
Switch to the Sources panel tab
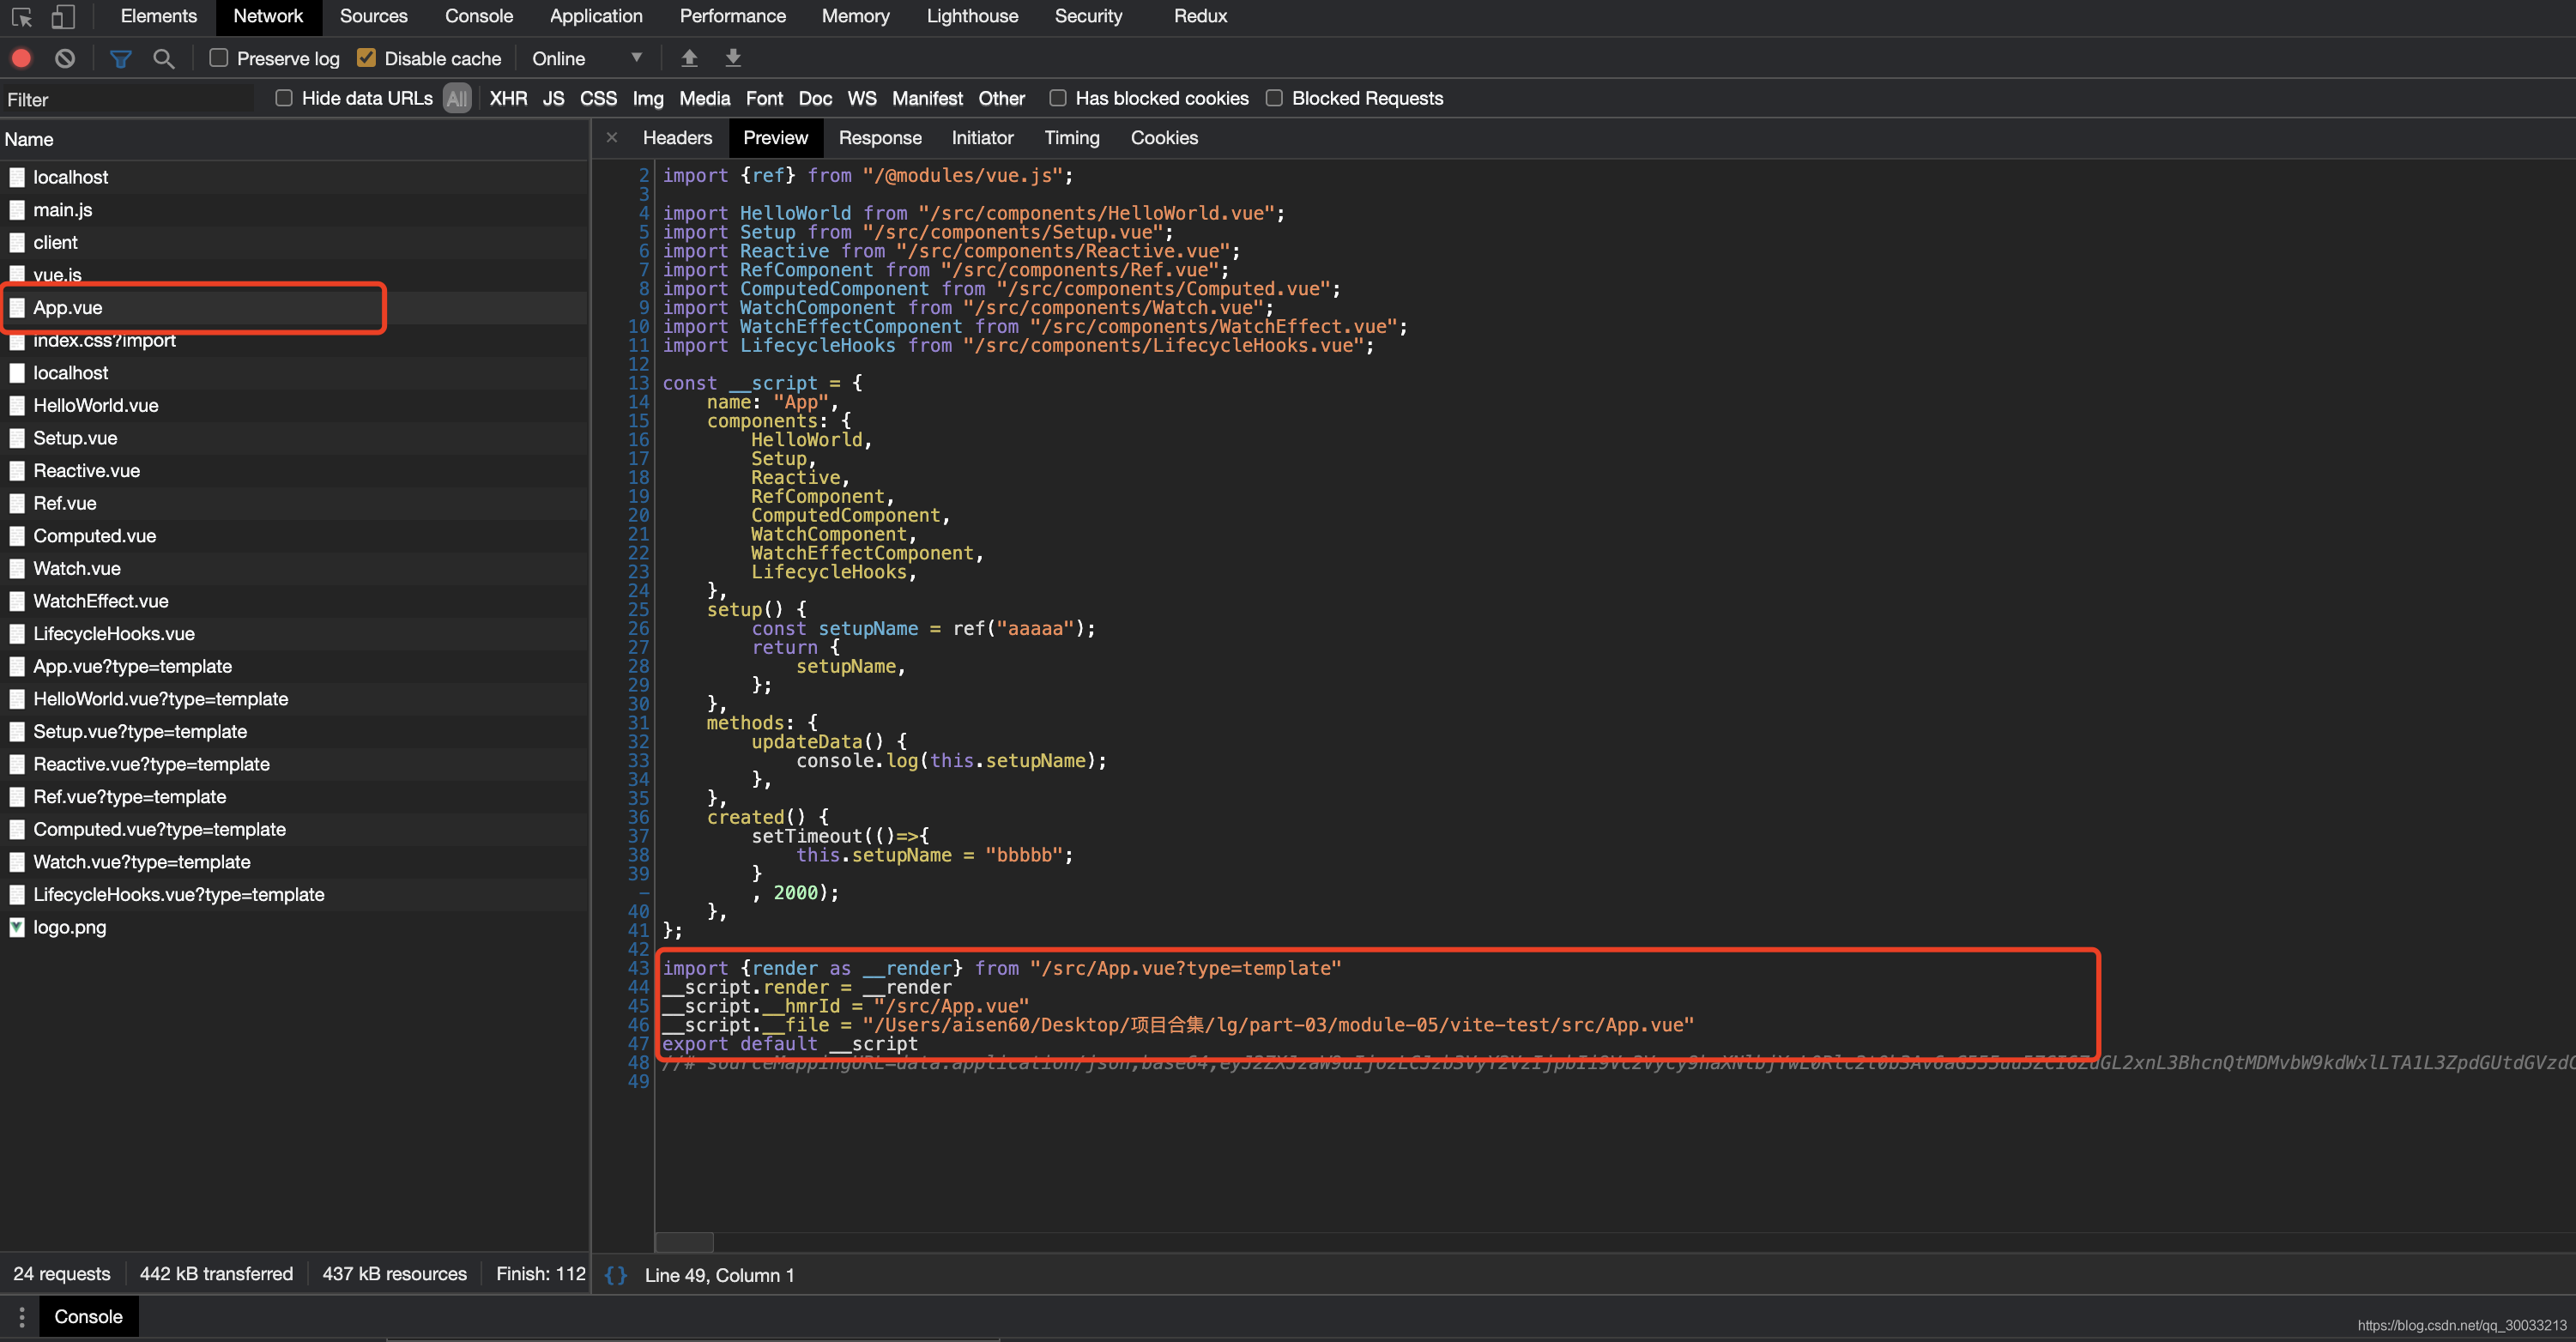(x=373, y=16)
